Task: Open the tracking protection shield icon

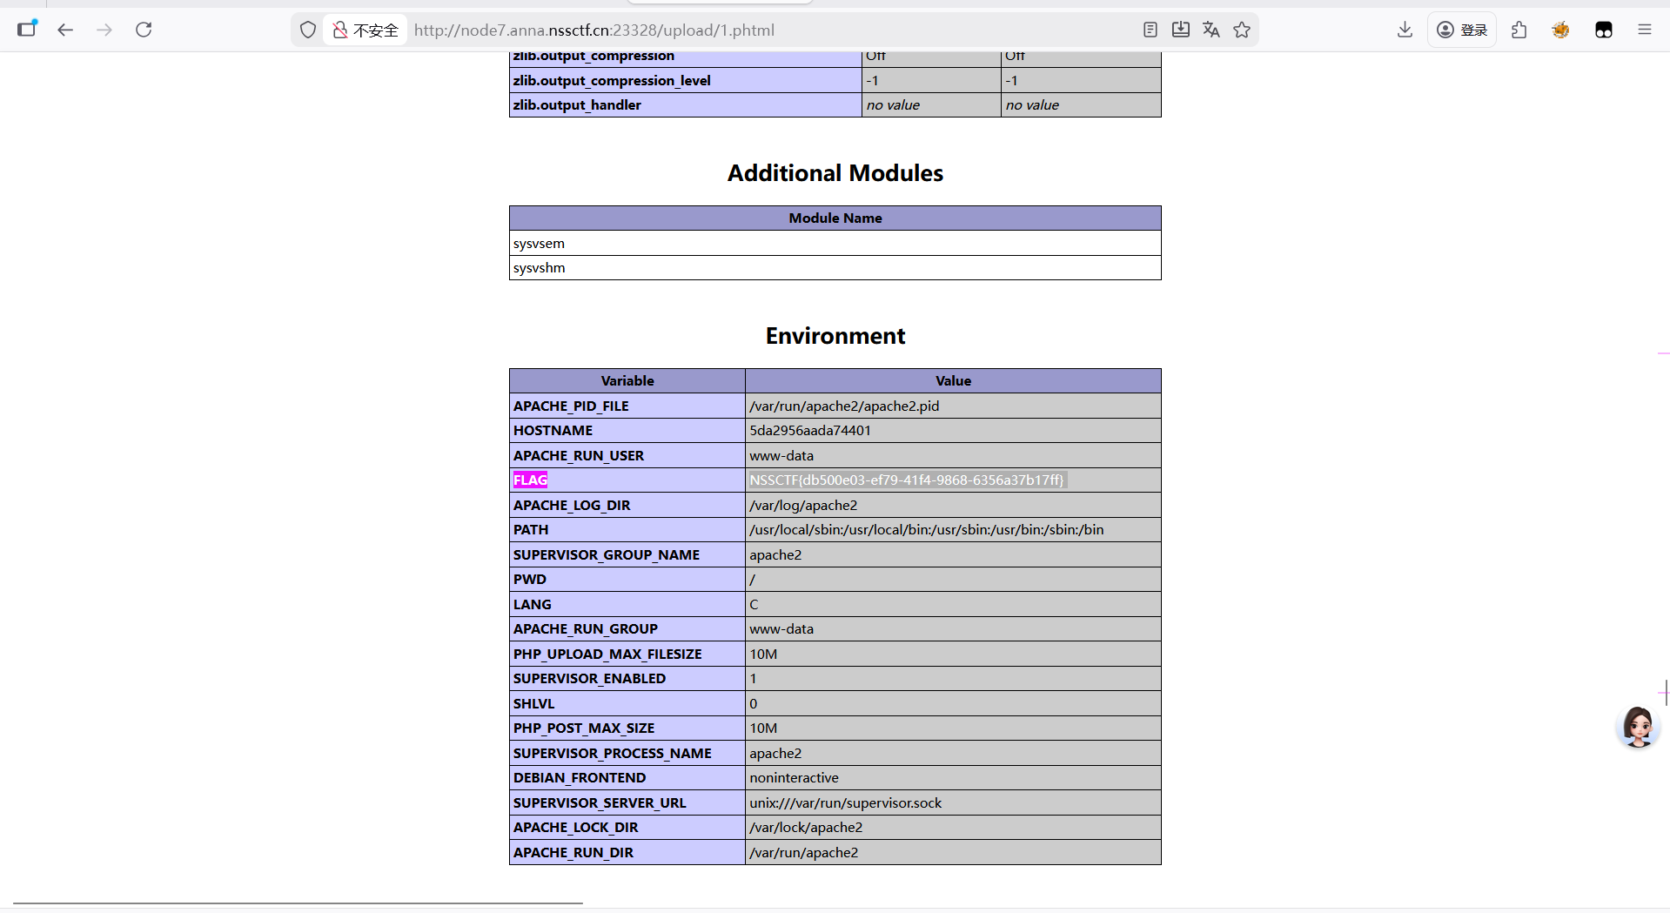Action: [308, 30]
